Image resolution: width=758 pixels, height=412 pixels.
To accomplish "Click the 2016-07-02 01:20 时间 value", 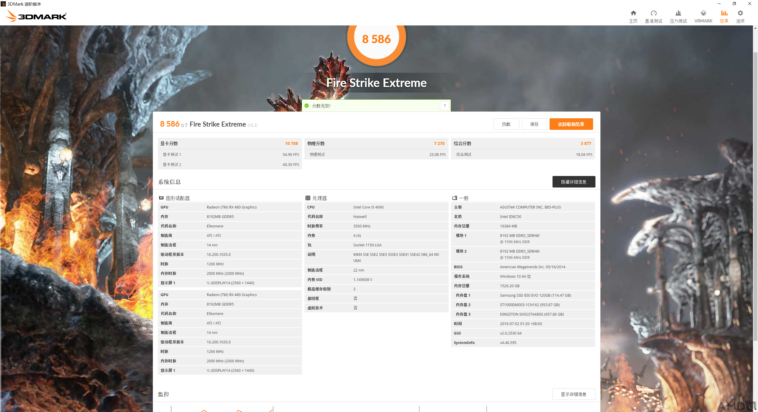I will point(521,324).
